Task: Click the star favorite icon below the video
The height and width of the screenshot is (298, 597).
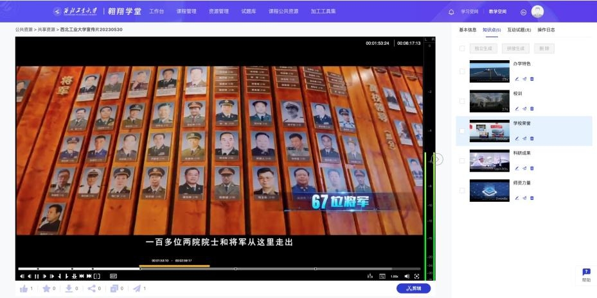Action: [x=46, y=289]
